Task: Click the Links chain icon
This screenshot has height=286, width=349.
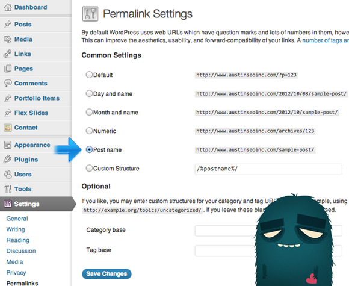Action: [8, 54]
